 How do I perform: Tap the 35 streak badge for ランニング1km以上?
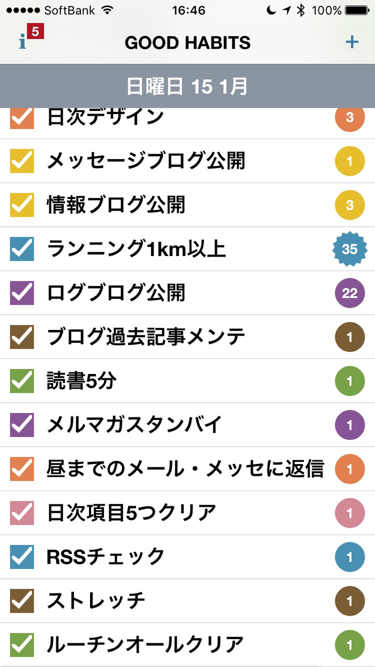point(349,249)
